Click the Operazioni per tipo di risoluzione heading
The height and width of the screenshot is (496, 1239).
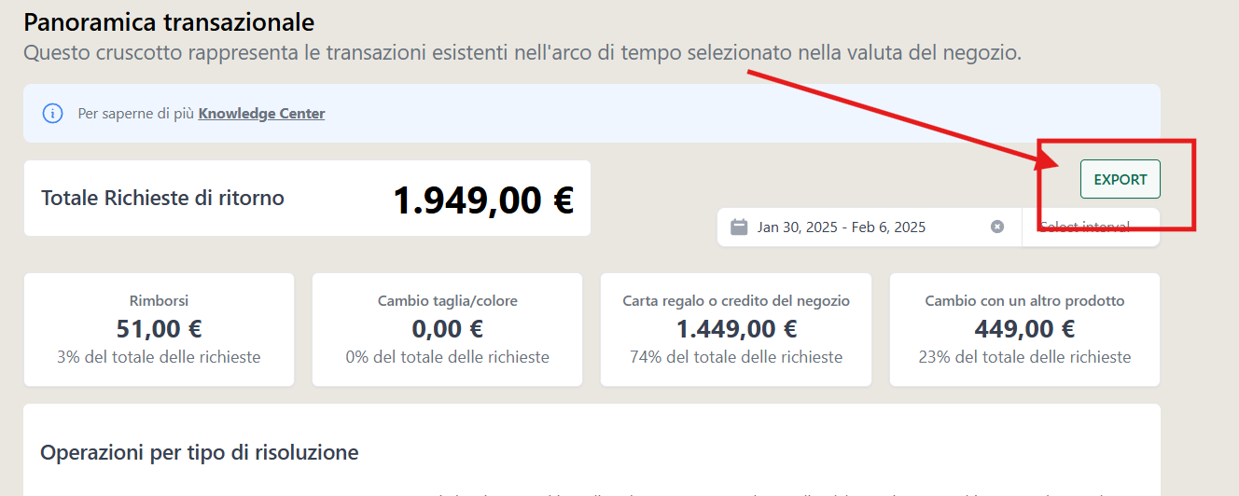200,453
